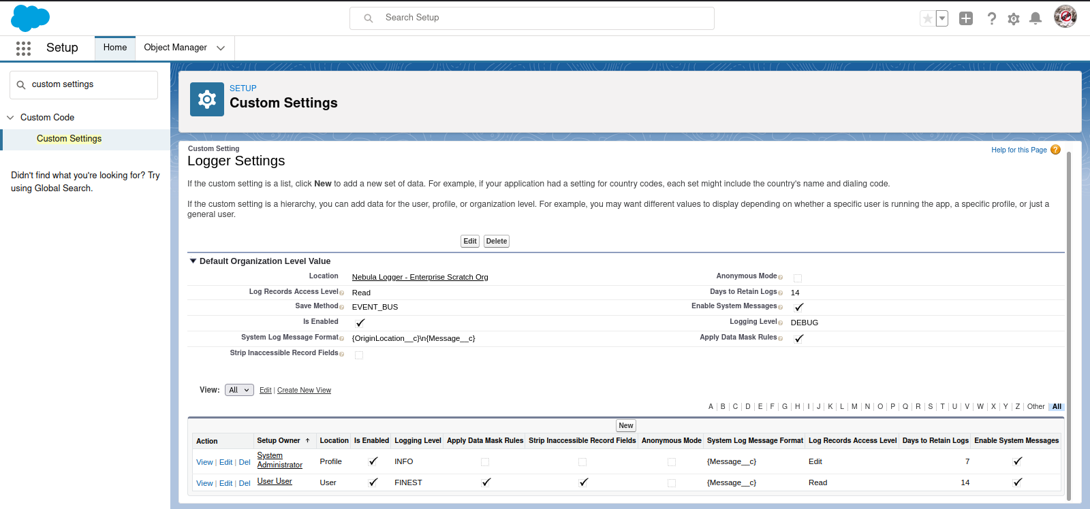This screenshot has height=509, width=1090.
Task: Show help for Logging Level field
Action: pyautogui.click(x=781, y=323)
